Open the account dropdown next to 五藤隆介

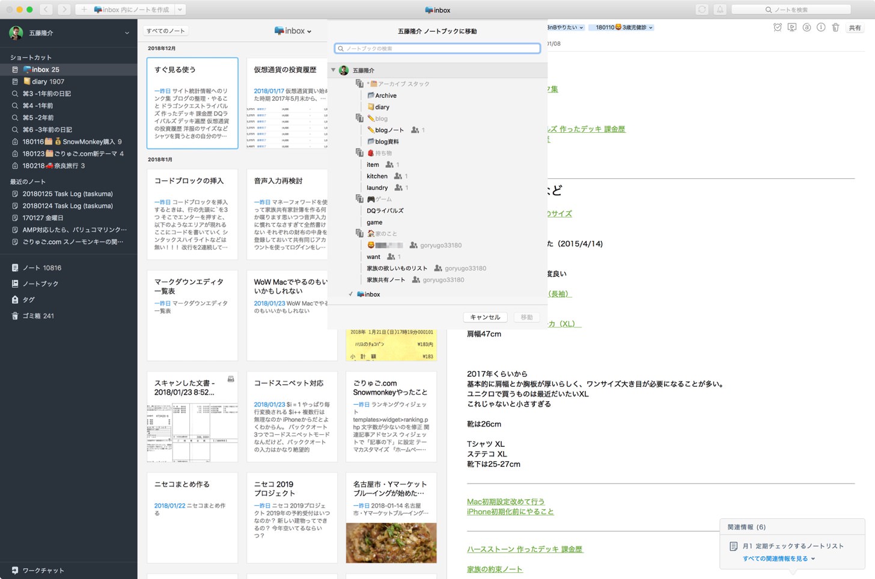click(127, 33)
